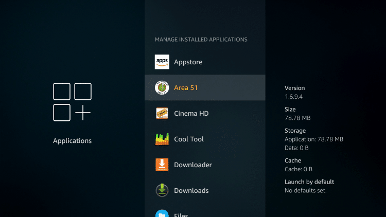The height and width of the screenshot is (217, 386).
Task: Click the Cool Tool equalizer icon
Action: coord(162,139)
